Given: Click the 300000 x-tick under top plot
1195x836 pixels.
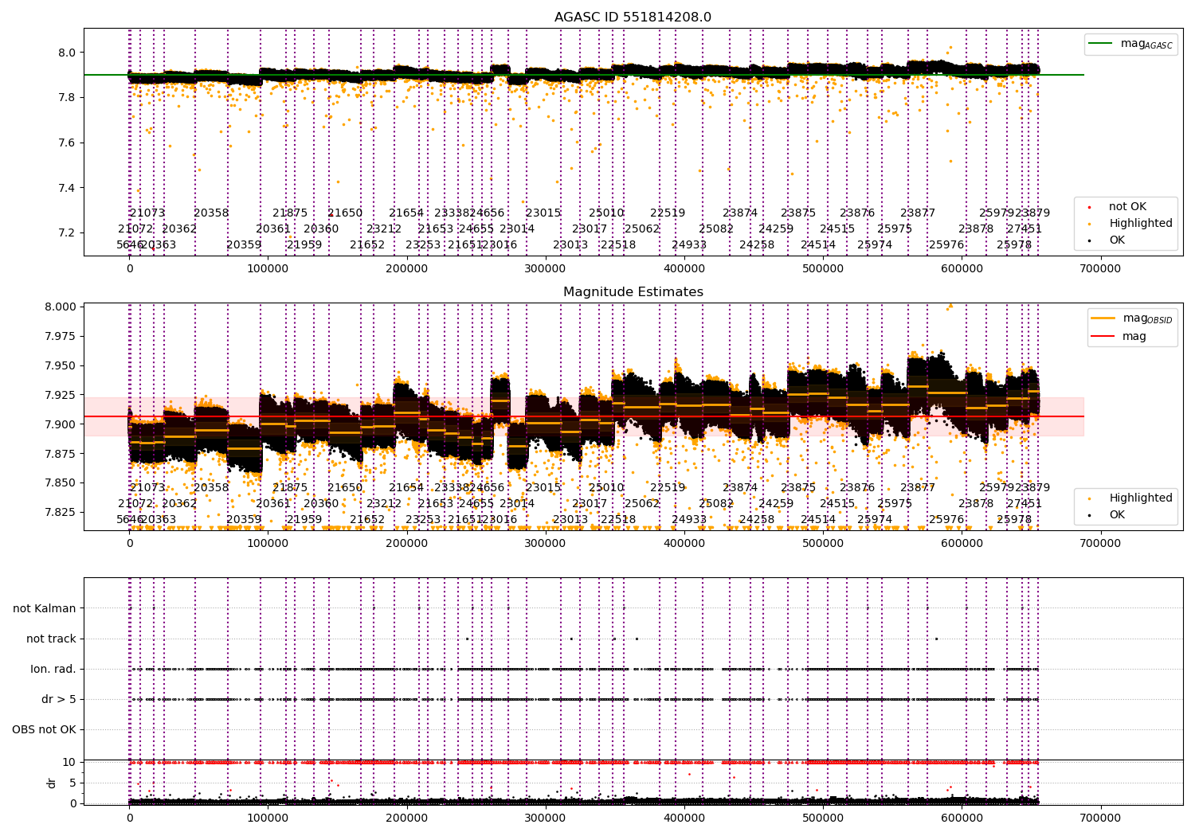Looking at the screenshot, I should (546, 269).
